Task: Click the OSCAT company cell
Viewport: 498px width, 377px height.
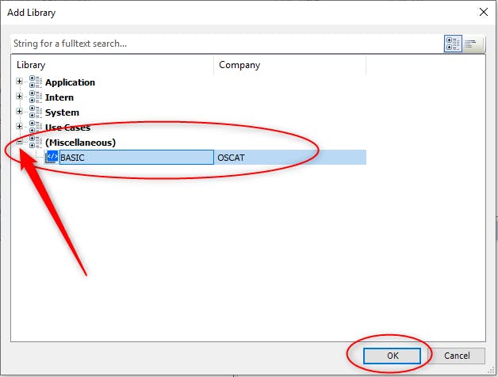Action: 290,158
